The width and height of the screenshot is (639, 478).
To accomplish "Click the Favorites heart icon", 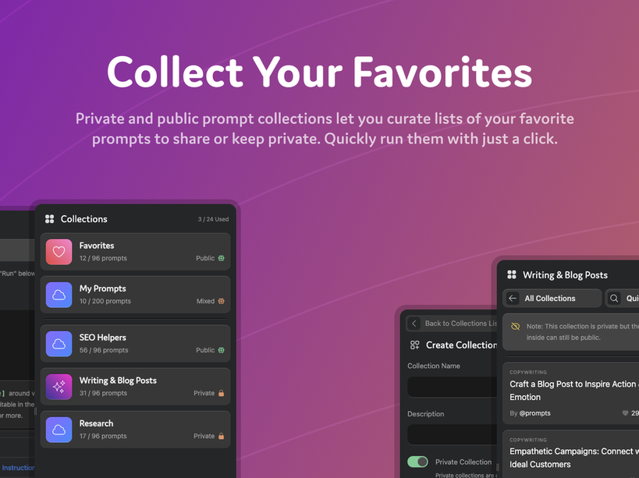I will point(59,252).
